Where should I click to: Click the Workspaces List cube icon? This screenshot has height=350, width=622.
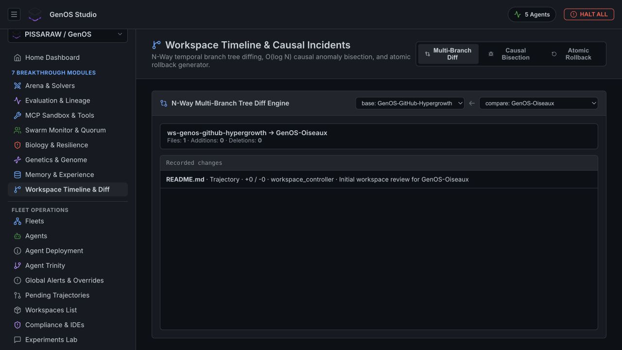[17, 310]
